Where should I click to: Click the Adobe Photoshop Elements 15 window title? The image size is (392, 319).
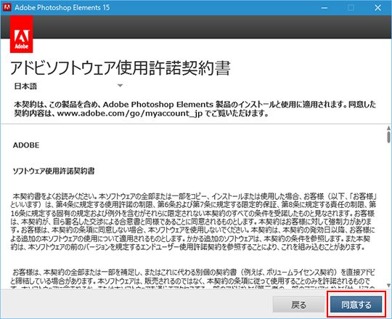(62, 7)
